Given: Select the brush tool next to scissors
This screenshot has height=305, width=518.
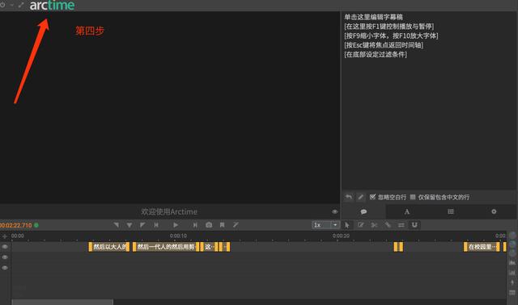Looking at the screenshot, I should pyautogui.click(x=388, y=225).
